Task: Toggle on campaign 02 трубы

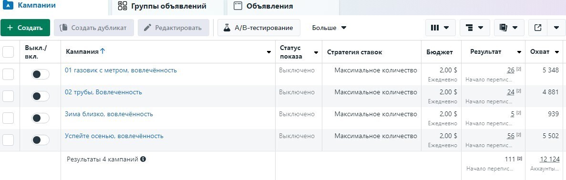Action: click(x=41, y=96)
